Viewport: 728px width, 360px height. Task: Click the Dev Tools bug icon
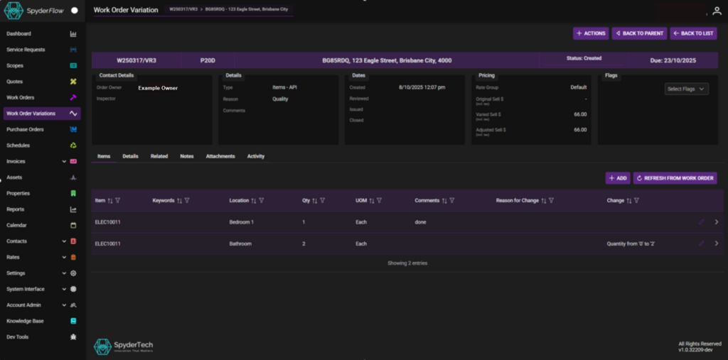point(73,337)
